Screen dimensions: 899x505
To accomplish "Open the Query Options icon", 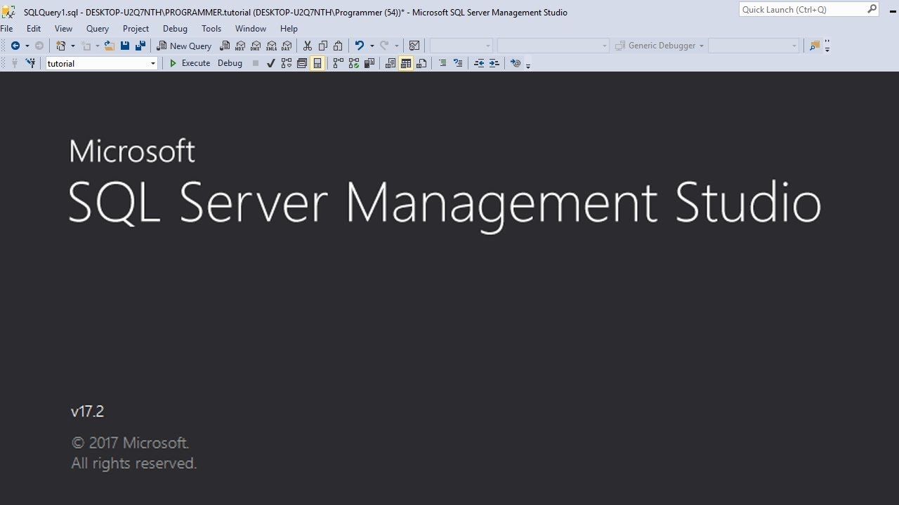I will 302,63.
